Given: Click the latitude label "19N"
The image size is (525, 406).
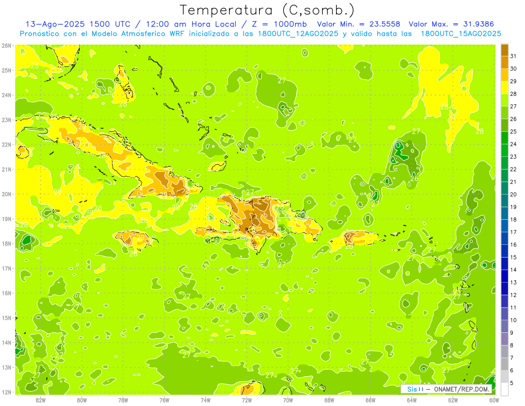Looking at the screenshot, I should [7, 219].
